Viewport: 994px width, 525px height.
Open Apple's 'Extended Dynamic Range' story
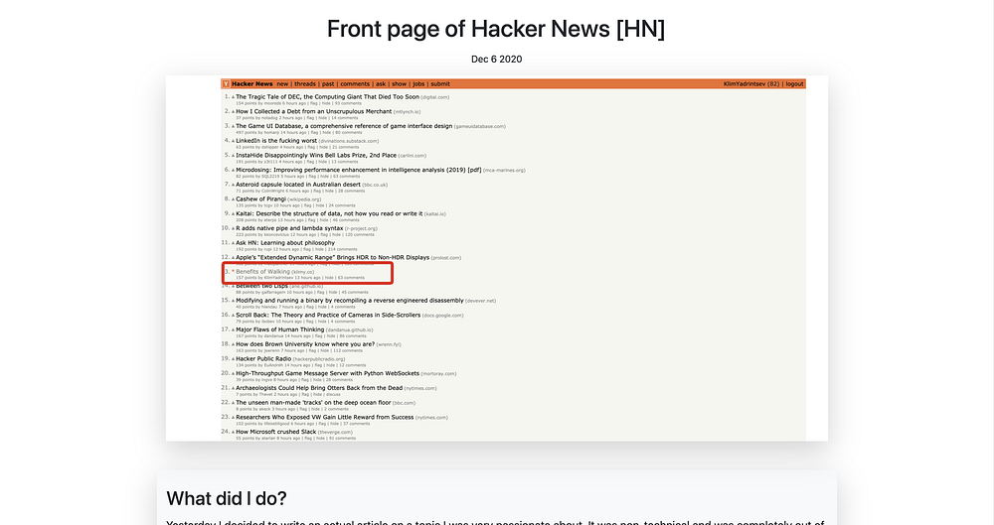tap(333, 257)
